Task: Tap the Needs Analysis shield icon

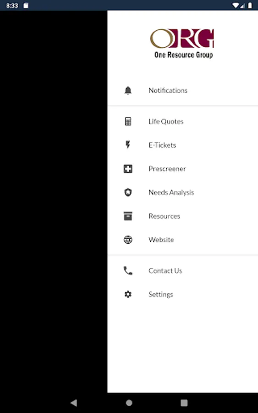Action: click(x=128, y=192)
